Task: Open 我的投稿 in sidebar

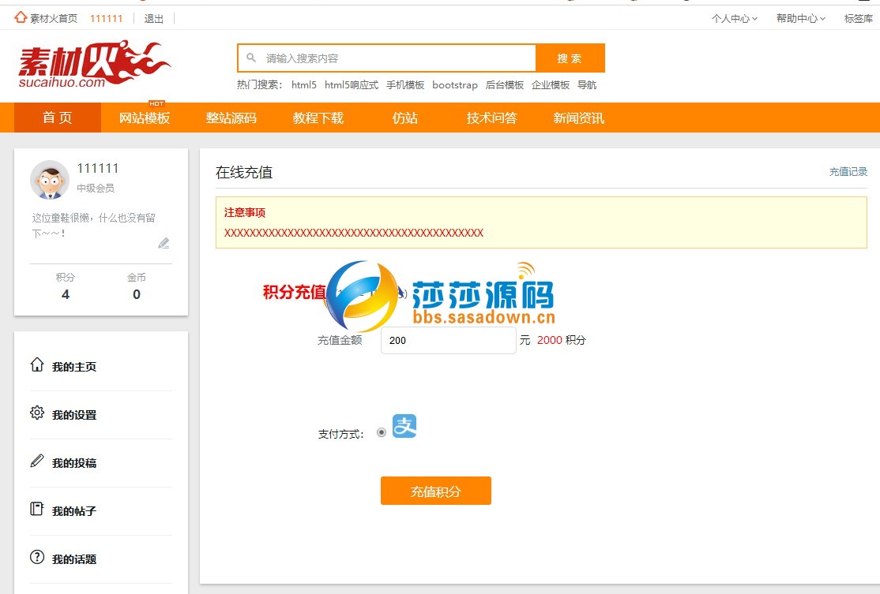Action: (74, 463)
